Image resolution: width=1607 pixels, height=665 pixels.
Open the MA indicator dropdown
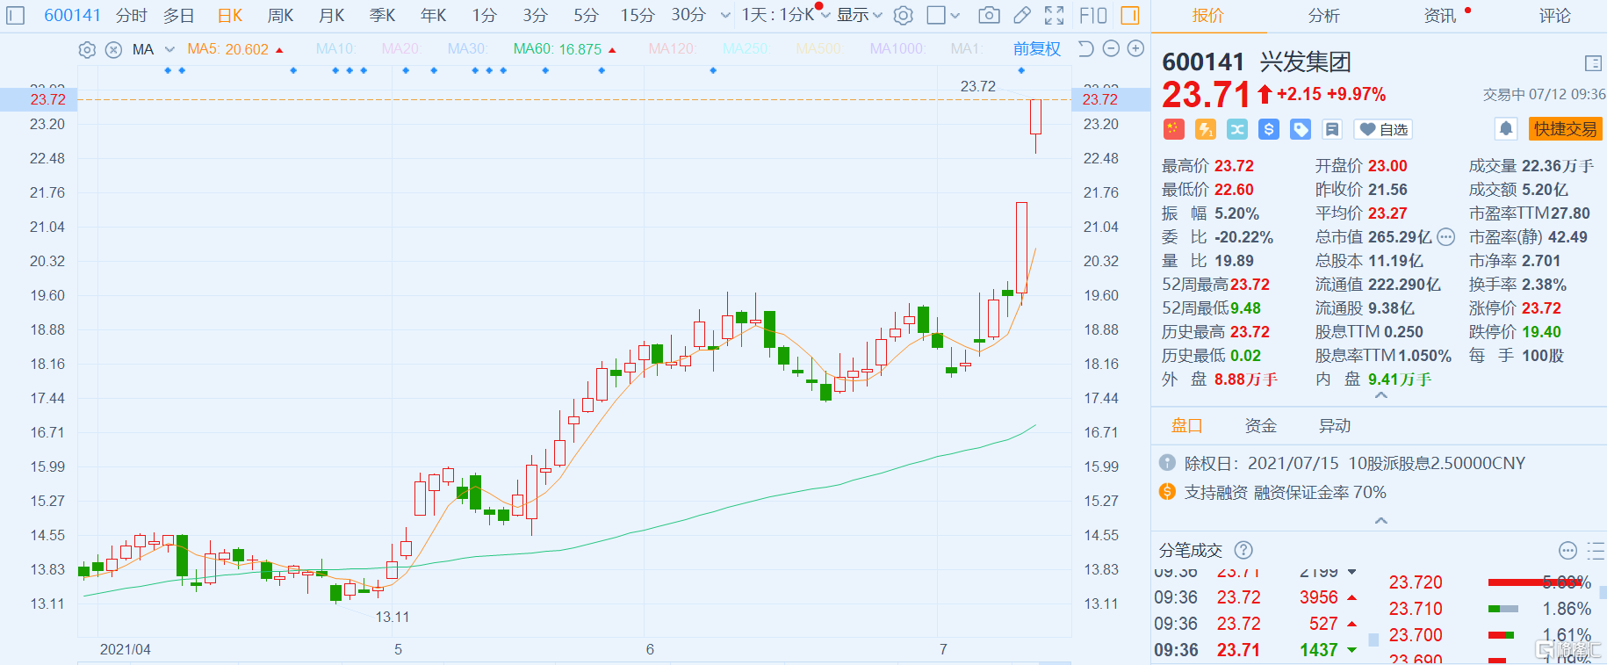[x=169, y=50]
